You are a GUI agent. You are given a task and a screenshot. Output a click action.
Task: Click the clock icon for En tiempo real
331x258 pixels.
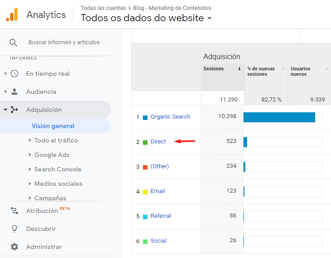point(14,74)
